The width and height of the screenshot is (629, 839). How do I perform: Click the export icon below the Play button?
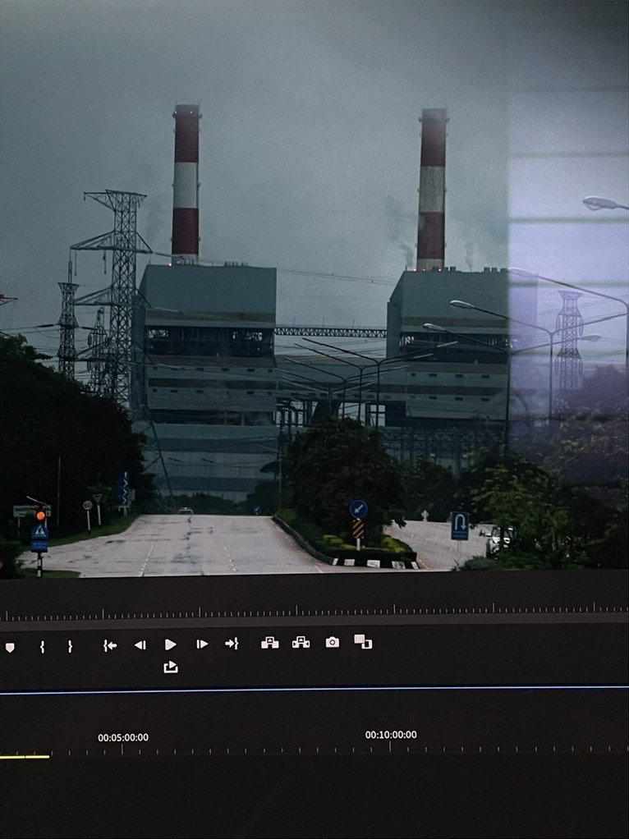pos(170,667)
